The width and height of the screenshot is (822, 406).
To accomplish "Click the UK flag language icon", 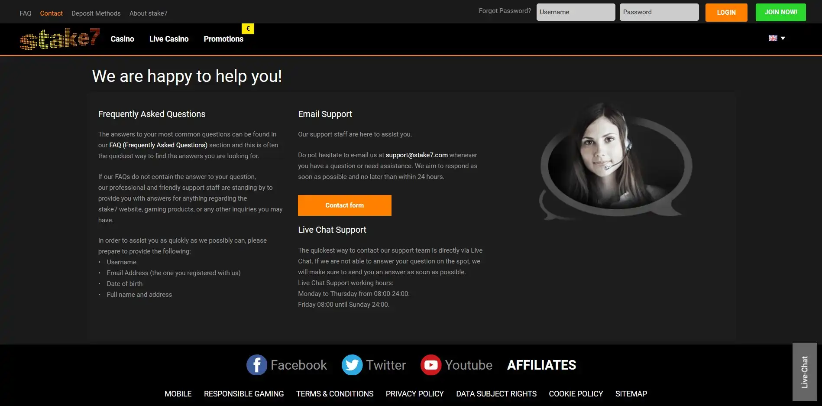I will pos(773,38).
